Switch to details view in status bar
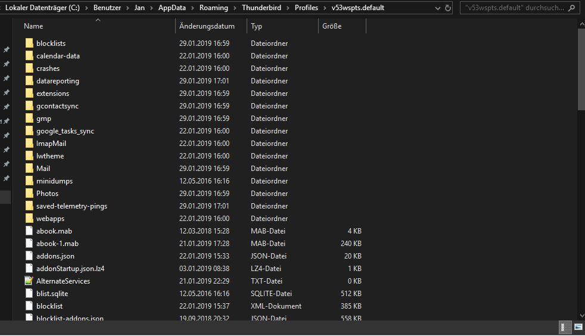Screen dimensions: 585x336 pos(563,327)
